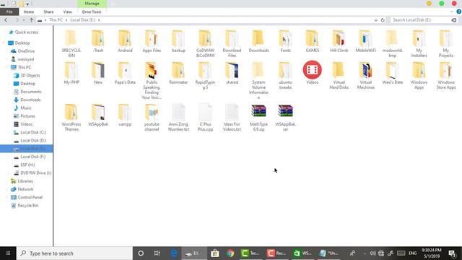Select Pictures in navigation pane
The image size is (462, 260).
click(x=27, y=116)
